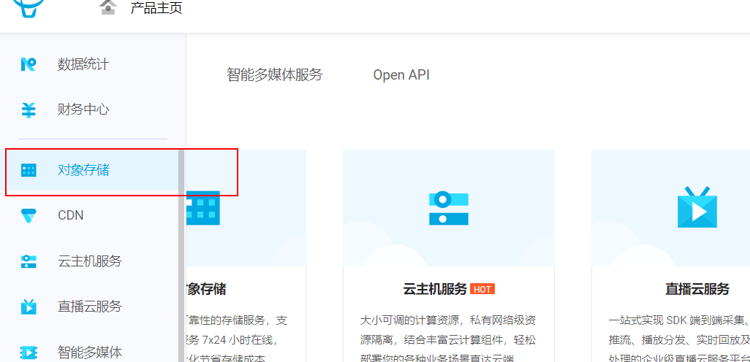
Task: Click the 对象存储 card grid icon
Action: (202, 208)
